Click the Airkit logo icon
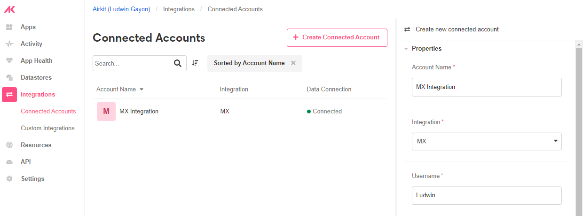The image size is (583, 216). [x=9, y=9]
